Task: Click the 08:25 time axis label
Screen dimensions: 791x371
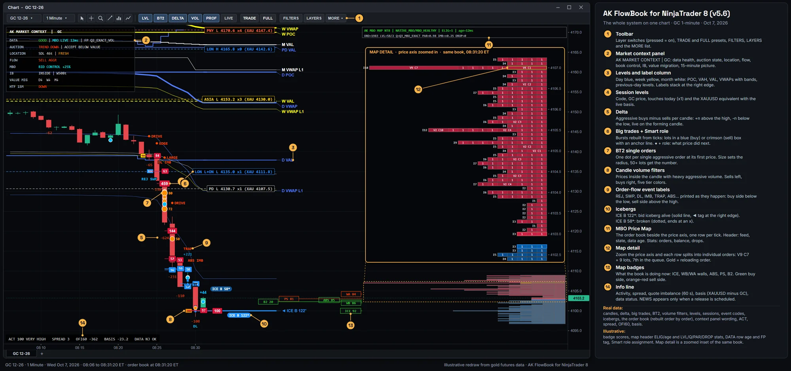Action: pyautogui.click(x=157, y=348)
